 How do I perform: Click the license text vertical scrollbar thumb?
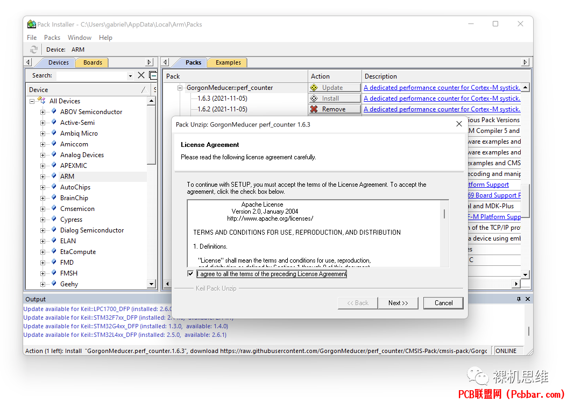[x=444, y=214]
